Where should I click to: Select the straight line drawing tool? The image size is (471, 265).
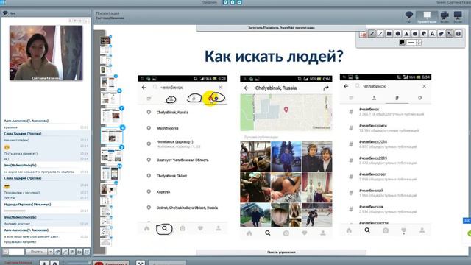[380, 34]
